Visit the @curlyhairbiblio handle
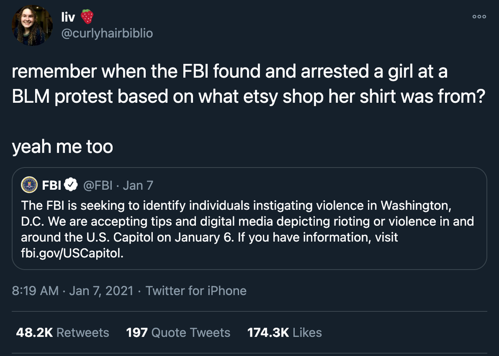The height and width of the screenshot is (356, 499). click(x=107, y=33)
